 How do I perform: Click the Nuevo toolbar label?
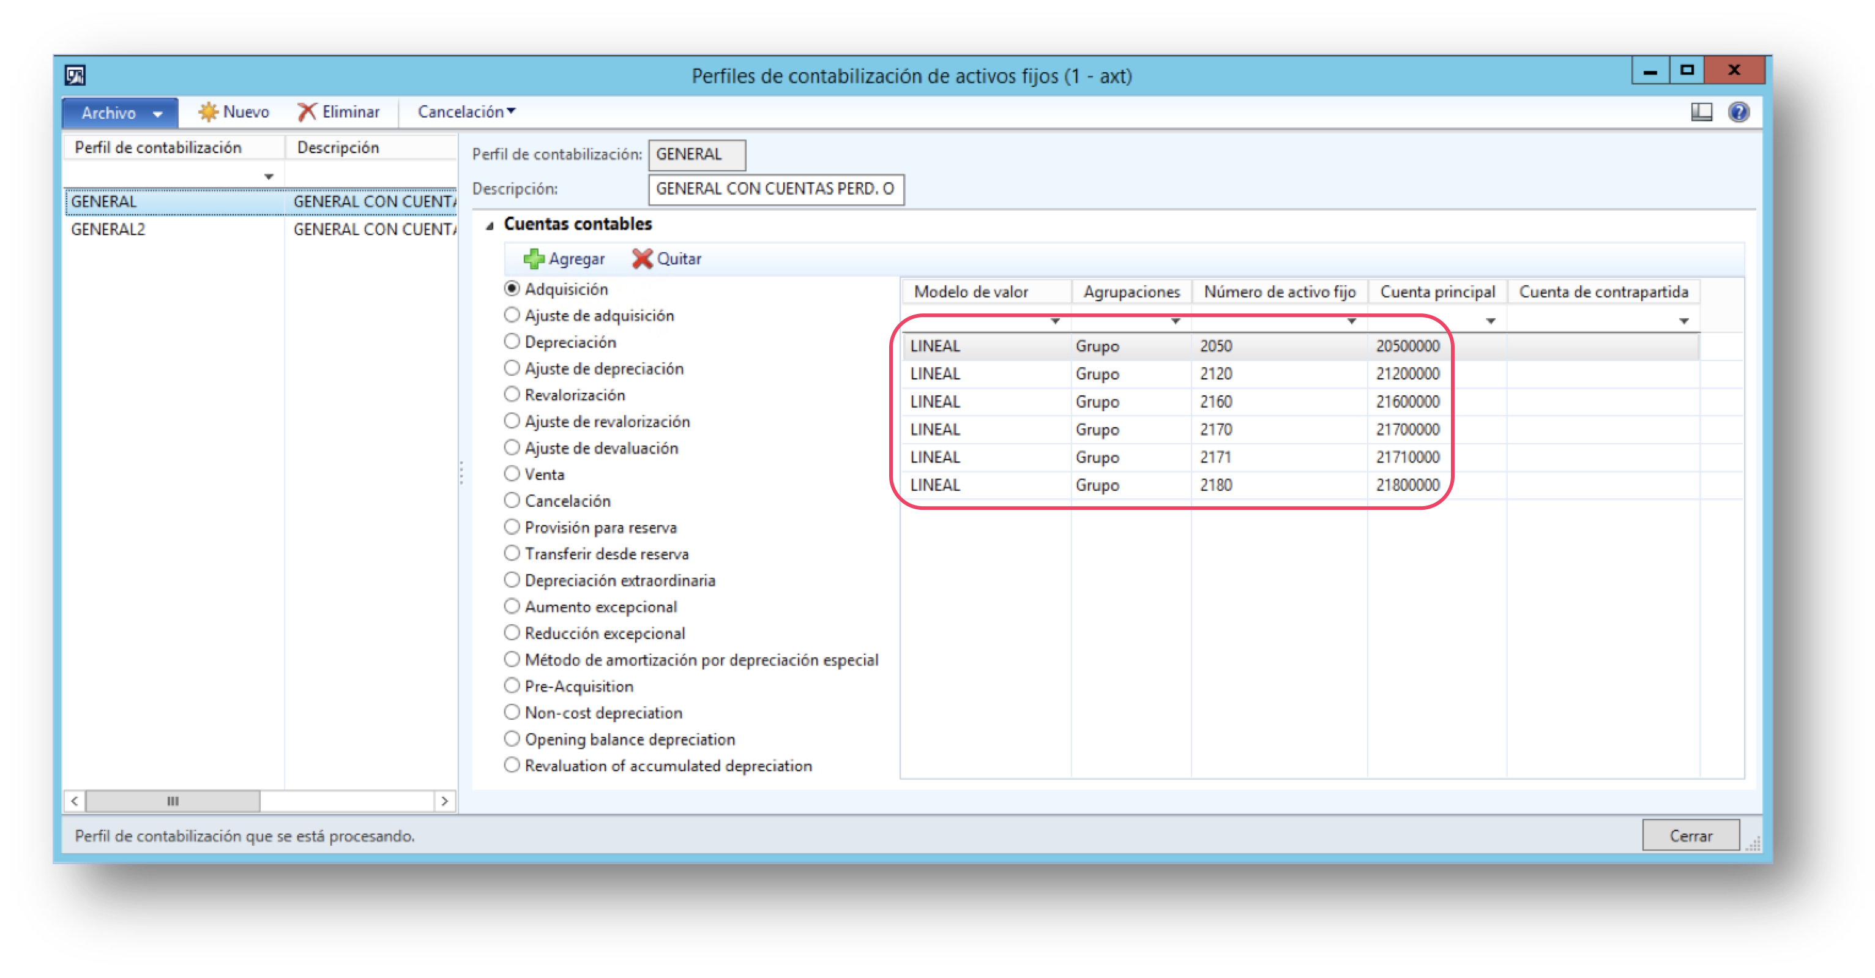tap(245, 111)
